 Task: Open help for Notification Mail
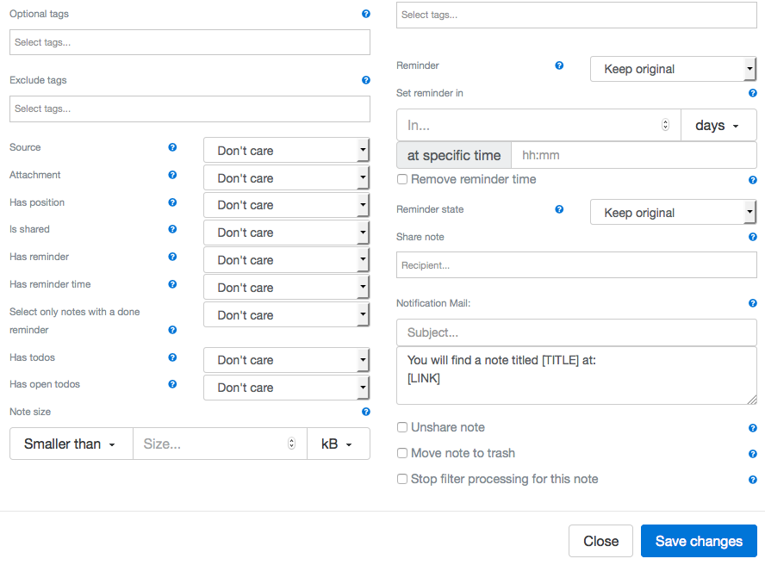(x=753, y=303)
